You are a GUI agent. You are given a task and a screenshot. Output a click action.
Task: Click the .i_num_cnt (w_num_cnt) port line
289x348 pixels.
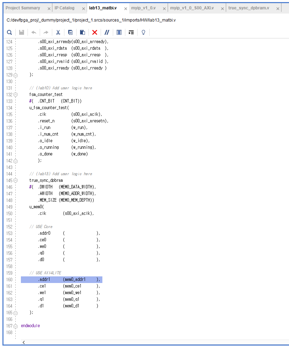[x=67, y=134]
